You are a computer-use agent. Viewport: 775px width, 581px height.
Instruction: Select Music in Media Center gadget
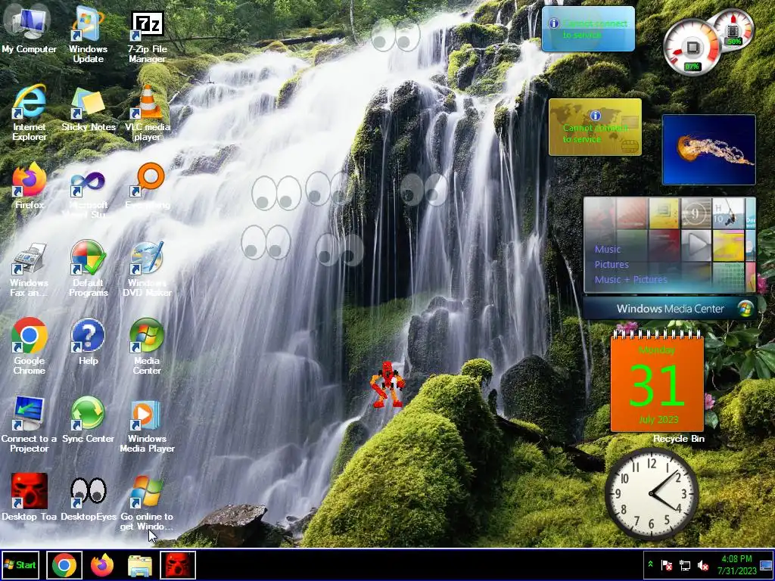pos(608,249)
